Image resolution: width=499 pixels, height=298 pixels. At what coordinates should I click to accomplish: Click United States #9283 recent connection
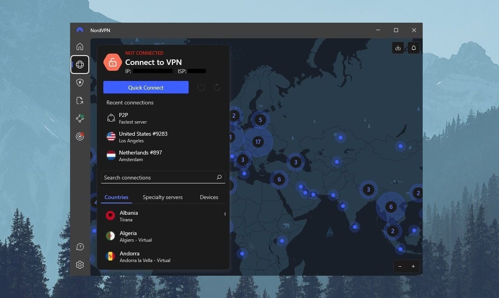(163, 136)
